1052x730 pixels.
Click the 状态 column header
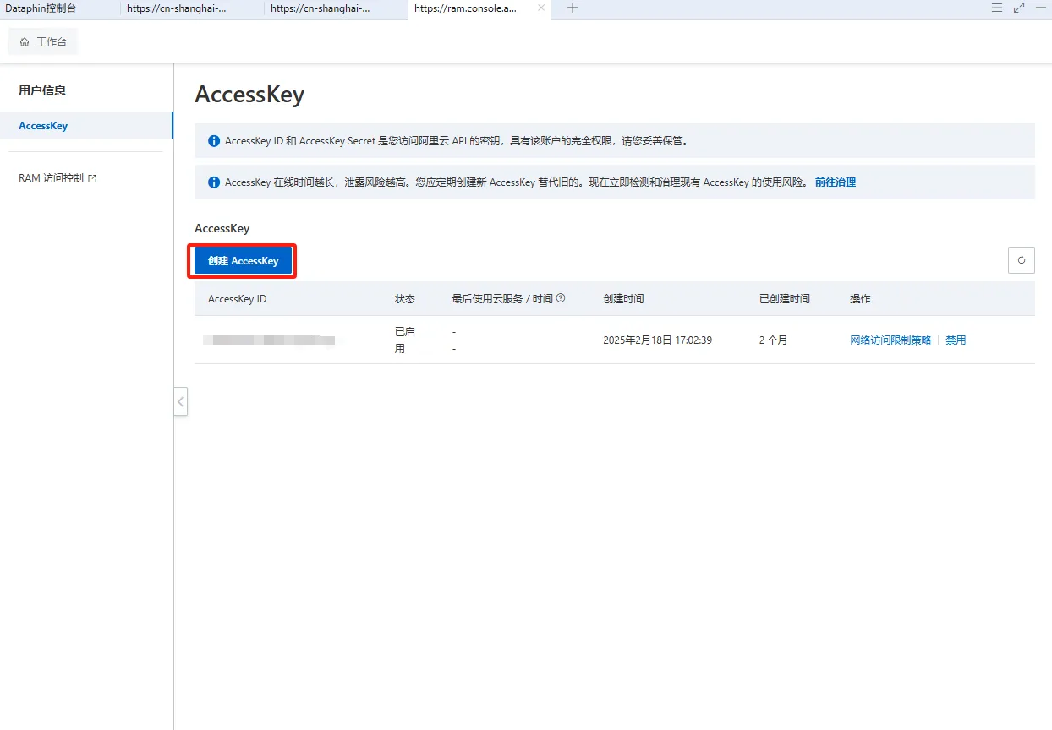click(x=405, y=299)
